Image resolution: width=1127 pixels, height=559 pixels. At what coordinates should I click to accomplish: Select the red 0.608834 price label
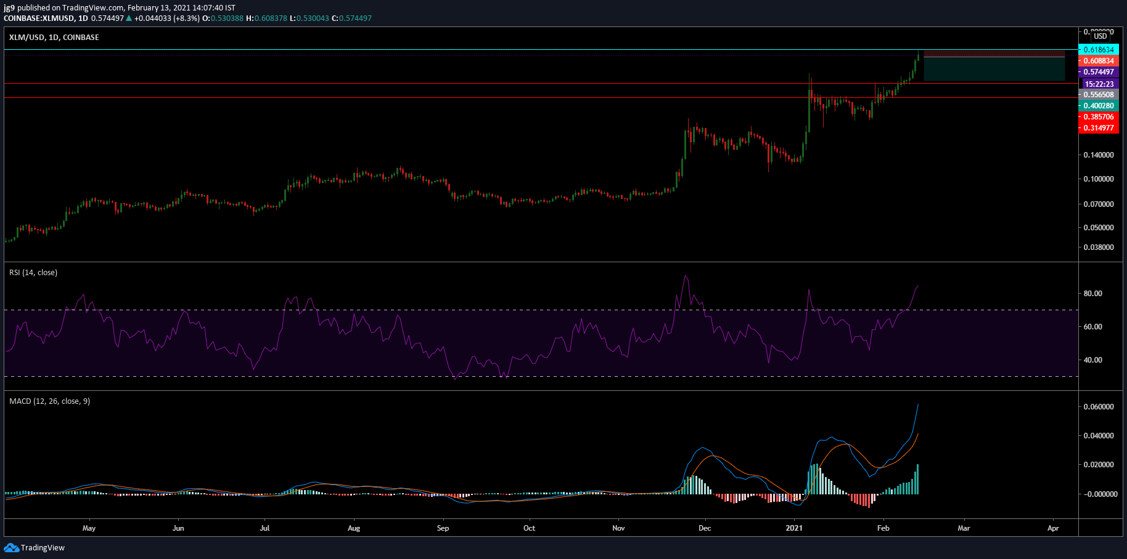tap(1099, 61)
